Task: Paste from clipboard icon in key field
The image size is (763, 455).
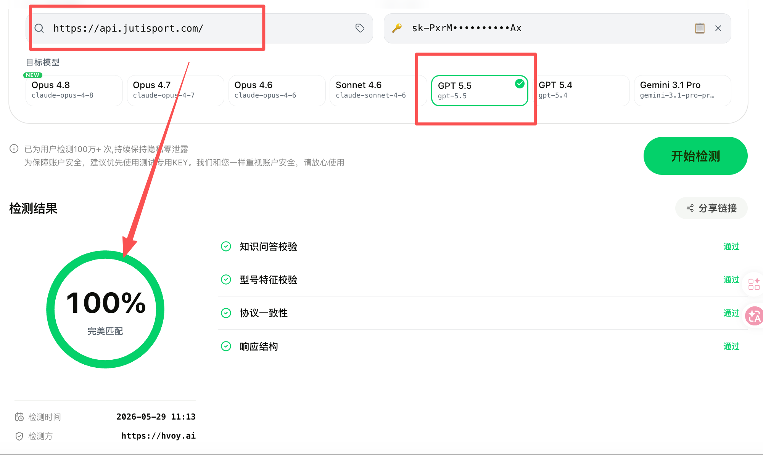Action: click(700, 28)
